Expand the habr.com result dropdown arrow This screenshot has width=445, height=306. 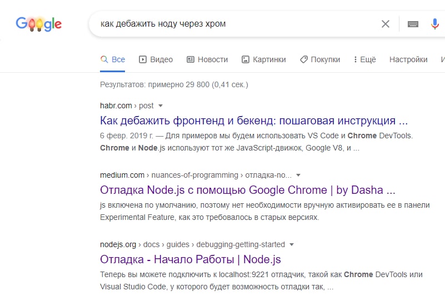(161, 106)
